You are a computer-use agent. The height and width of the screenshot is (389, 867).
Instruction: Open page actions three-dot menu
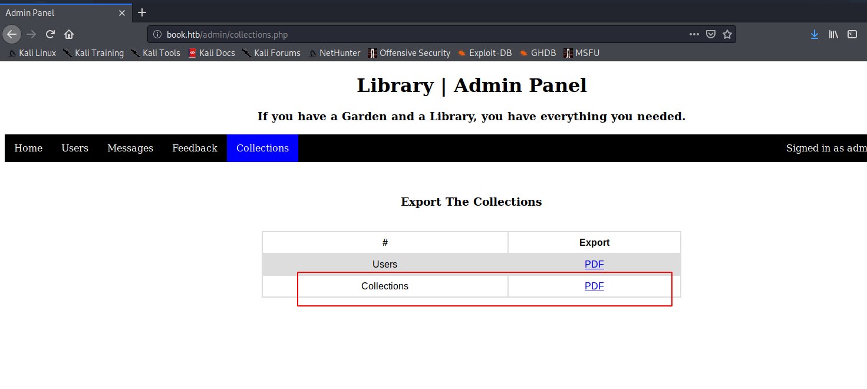pyautogui.click(x=694, y=34)
